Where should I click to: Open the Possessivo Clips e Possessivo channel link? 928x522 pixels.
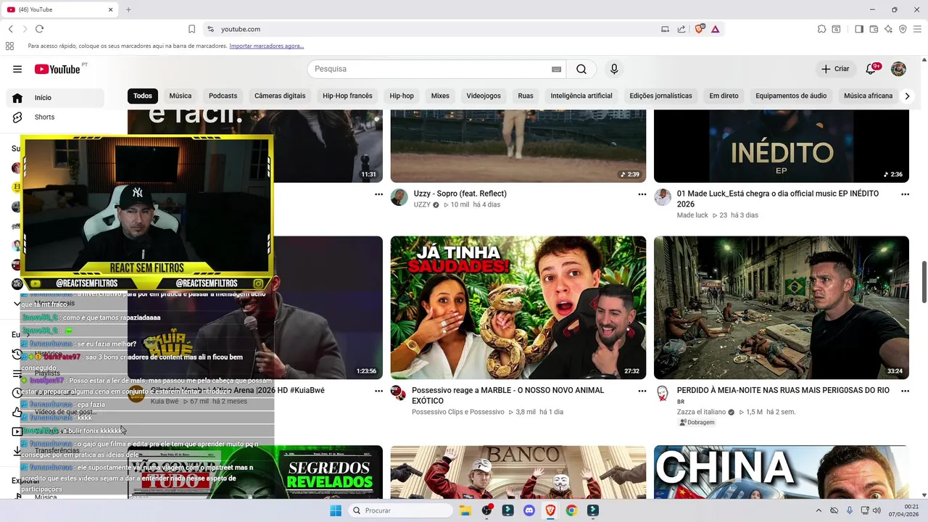(457, 412)
